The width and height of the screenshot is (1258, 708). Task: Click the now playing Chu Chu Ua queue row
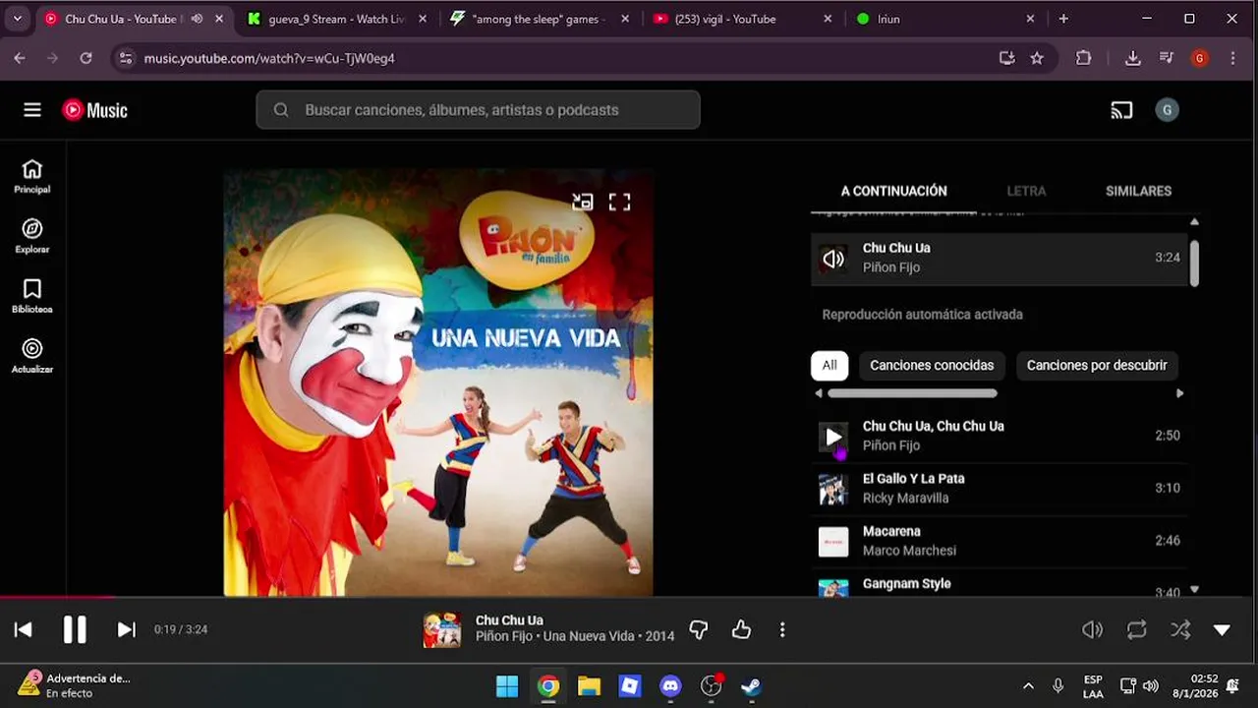click(x=999, y=258)
